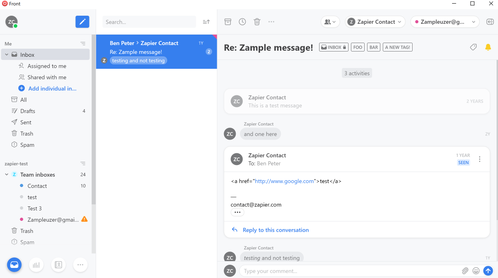Open the emoji picker in the comment bar
The width and height of the screenshot is (498, 278).
pyautogui.click(x=476, y=271)
